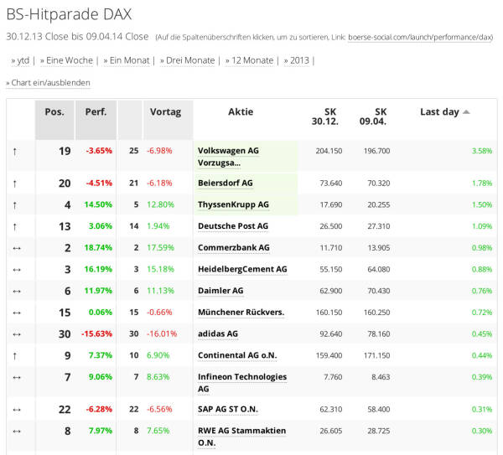The width and height of the screenshot is (503, 455).
Task: Click the sideways-arrow trend icon beside Commerzbank AG
Action: click(x=14, y=248)
